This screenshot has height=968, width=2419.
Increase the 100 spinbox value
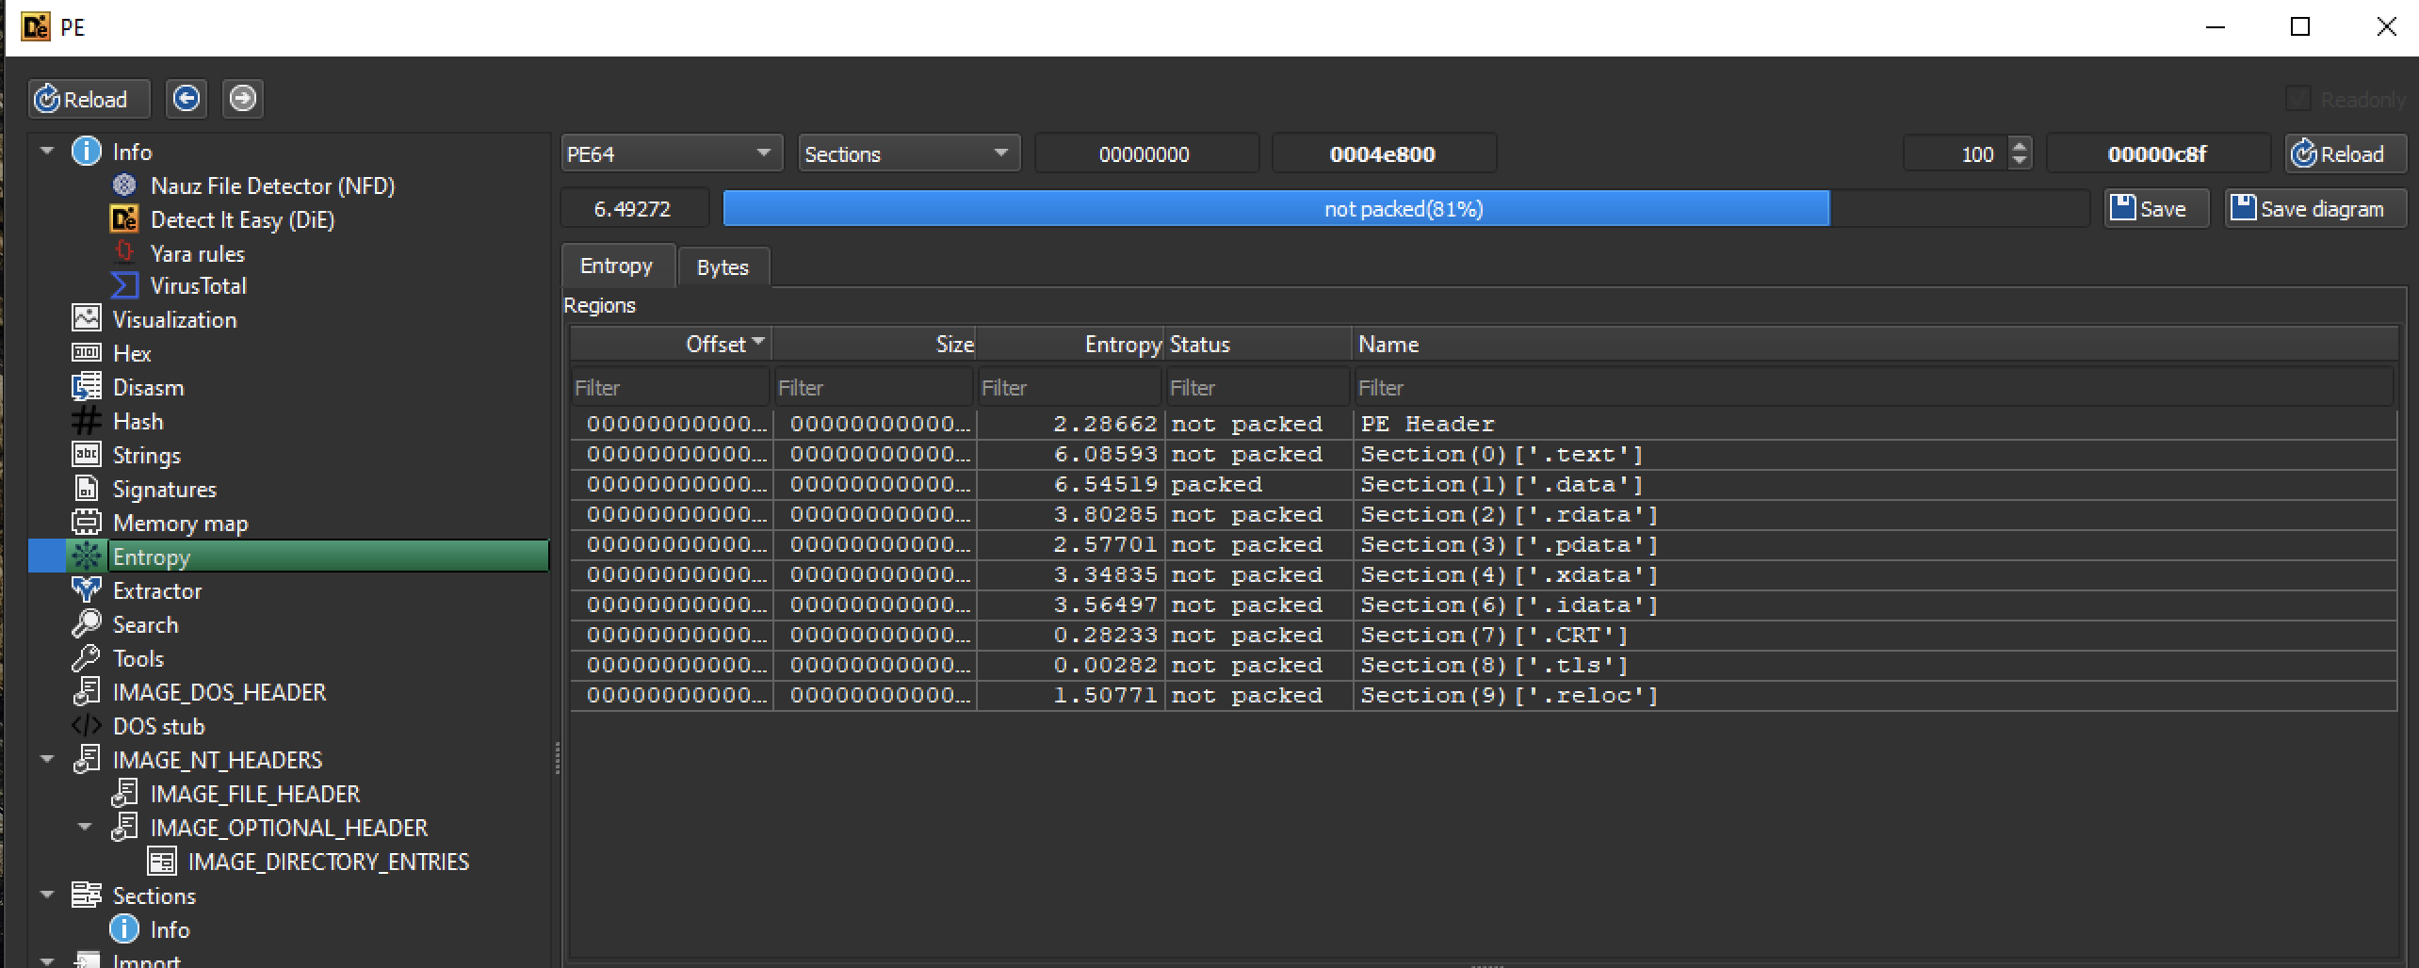pos(2019,145)
